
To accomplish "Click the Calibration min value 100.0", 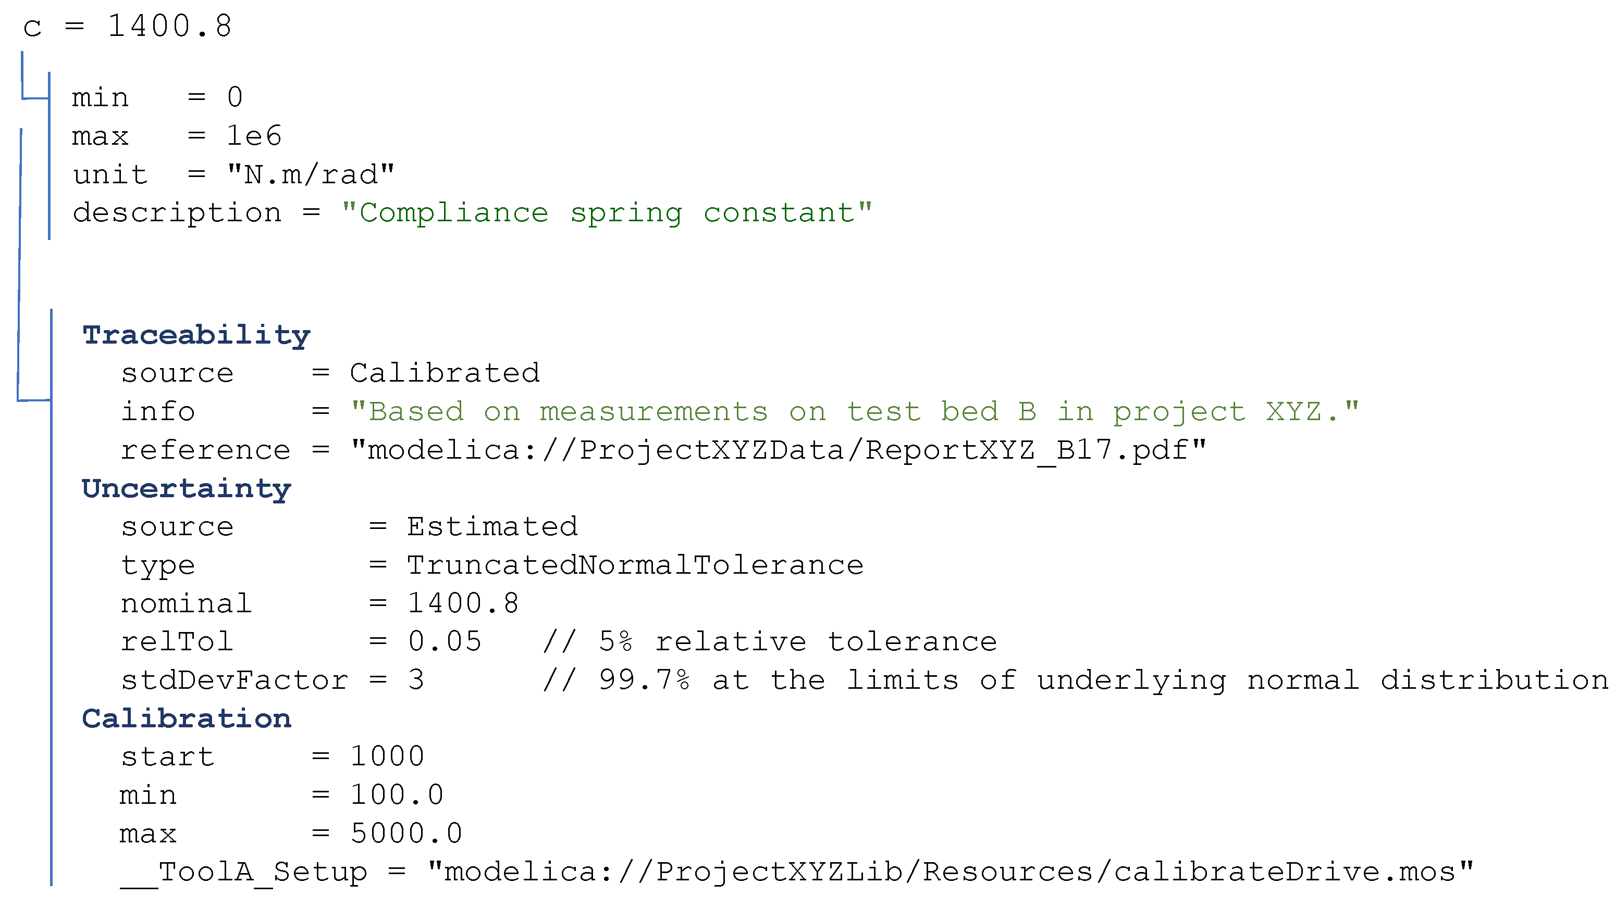I will click(397, 796).
